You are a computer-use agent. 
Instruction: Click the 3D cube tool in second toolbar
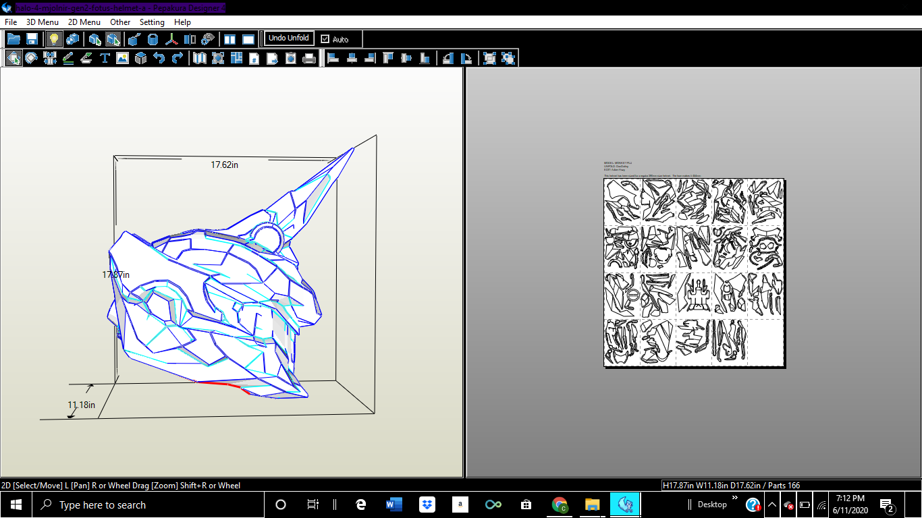pos(141,58)
